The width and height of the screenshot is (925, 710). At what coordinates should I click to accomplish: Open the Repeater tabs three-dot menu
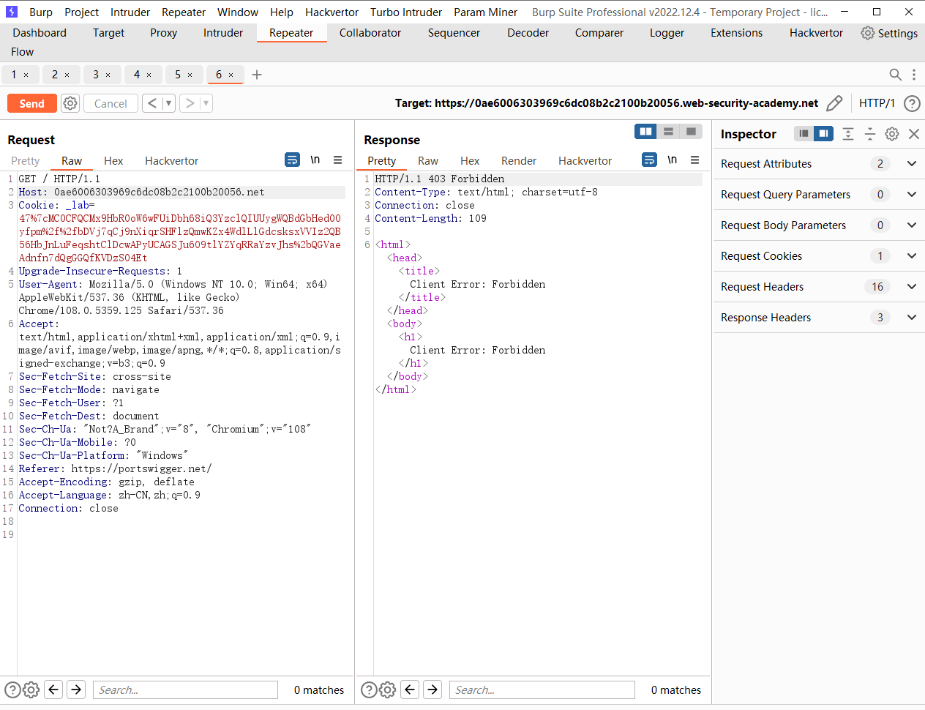[x=912, y=75]
